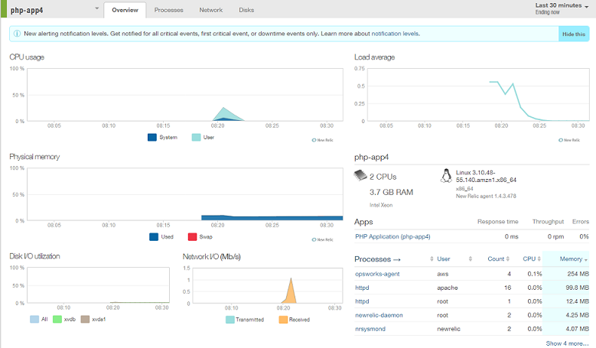Open the Processes arrow heading link
This screenshot has width=596, height=348.
tap(377, 259)
